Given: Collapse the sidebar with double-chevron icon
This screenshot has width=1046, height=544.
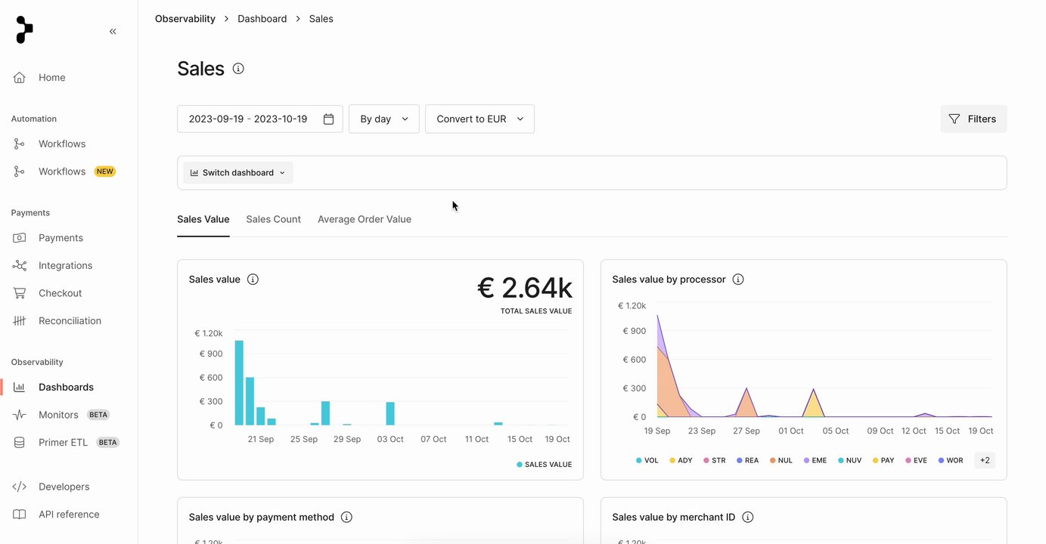Looking at the screenshot, I should 113,32.
